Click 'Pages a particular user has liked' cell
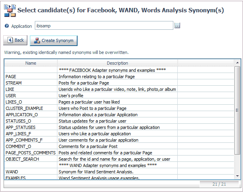This screenshot has width=243, height=192. pos(89,102)
